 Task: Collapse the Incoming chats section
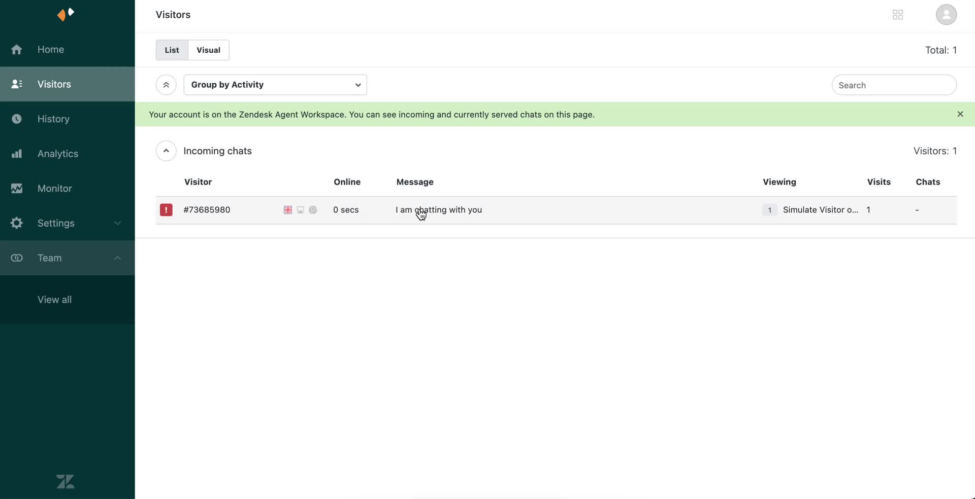166,151
